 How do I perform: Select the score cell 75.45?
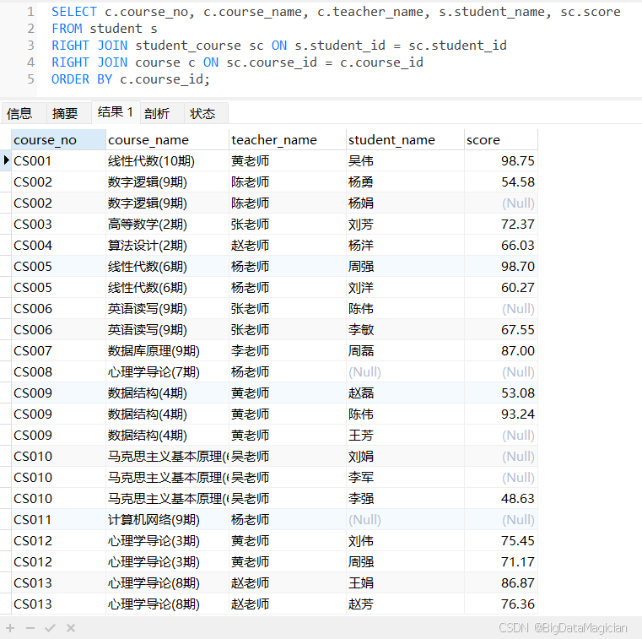coord(501,541)
